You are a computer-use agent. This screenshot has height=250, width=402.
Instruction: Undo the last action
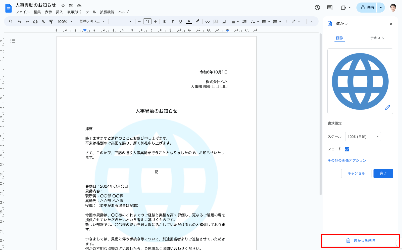coord(19,22)
